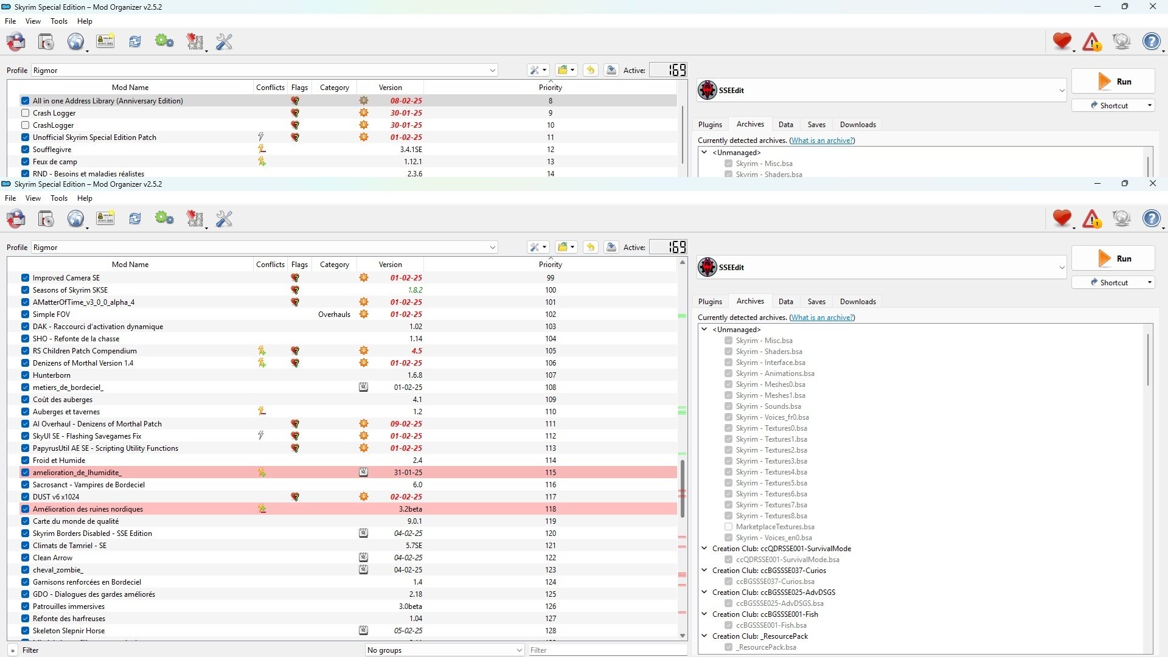Open Nexus globe icon in upper window toolbar
1168x657 pixels.
[x=76, y=41]
